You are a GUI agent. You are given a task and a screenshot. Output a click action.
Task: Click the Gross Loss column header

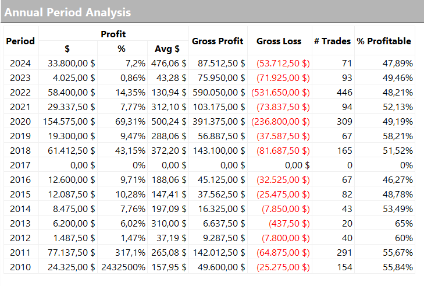(279, 41)
